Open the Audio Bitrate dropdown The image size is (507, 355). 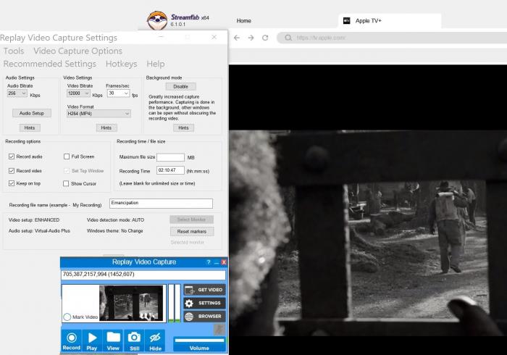17,93
